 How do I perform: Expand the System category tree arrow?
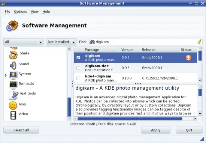coord(6,75)
